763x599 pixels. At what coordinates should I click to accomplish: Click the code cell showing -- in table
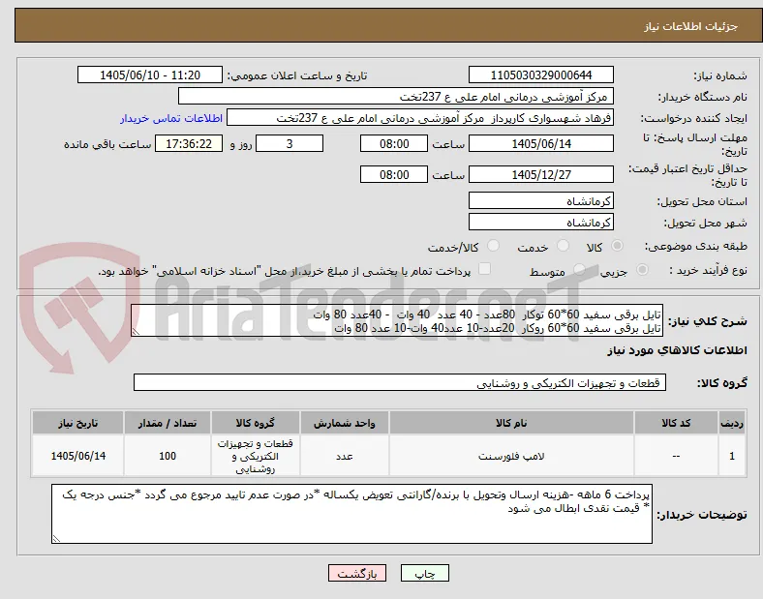coord(676,456)
